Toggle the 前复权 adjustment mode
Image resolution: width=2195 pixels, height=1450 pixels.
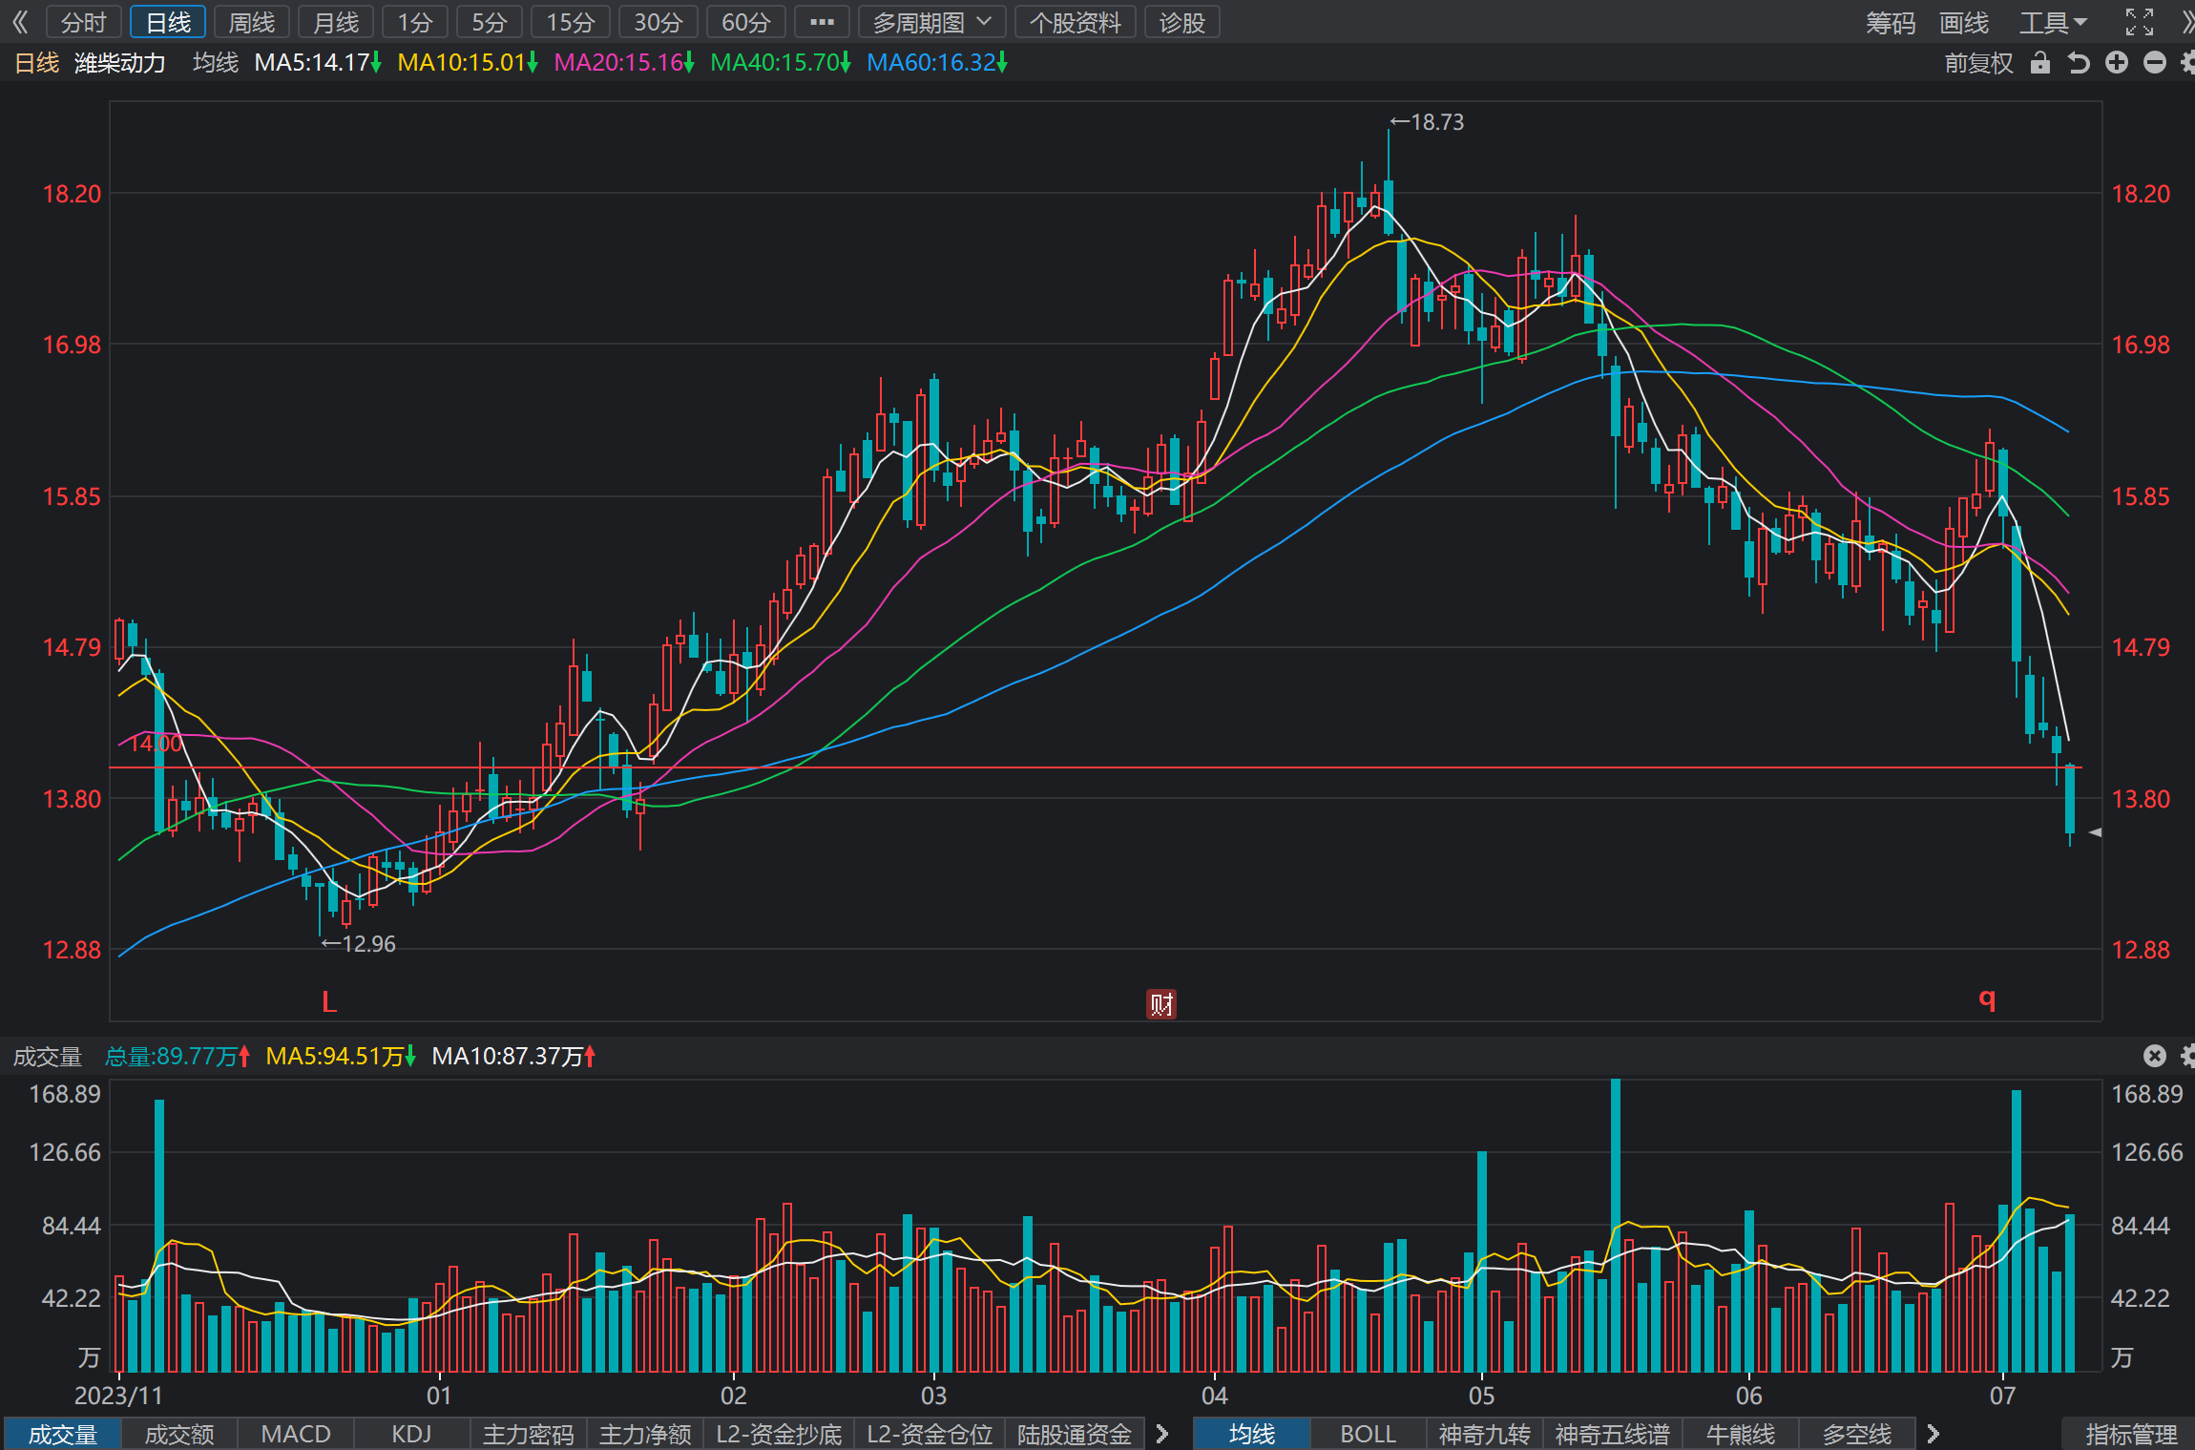(x=1978, y=63)
